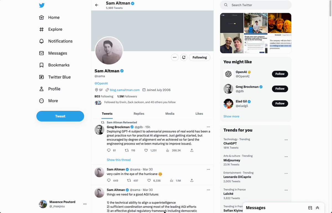Open the Notifications bell in sidebar
This screenshot has width=332, height=213.
tap(41, 41)
